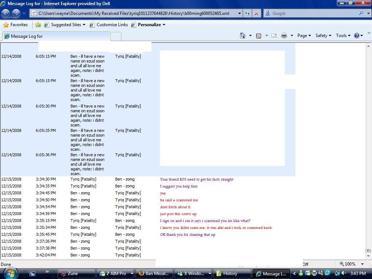Print the page with the printer icon

click(x=284, y=36)
